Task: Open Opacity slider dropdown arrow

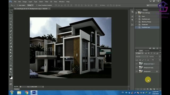Action: tap(160, 56)
